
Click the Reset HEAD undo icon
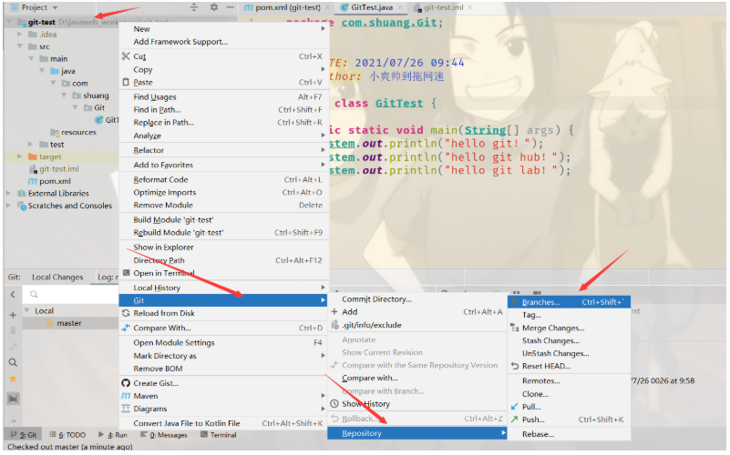tap(514, 366)
